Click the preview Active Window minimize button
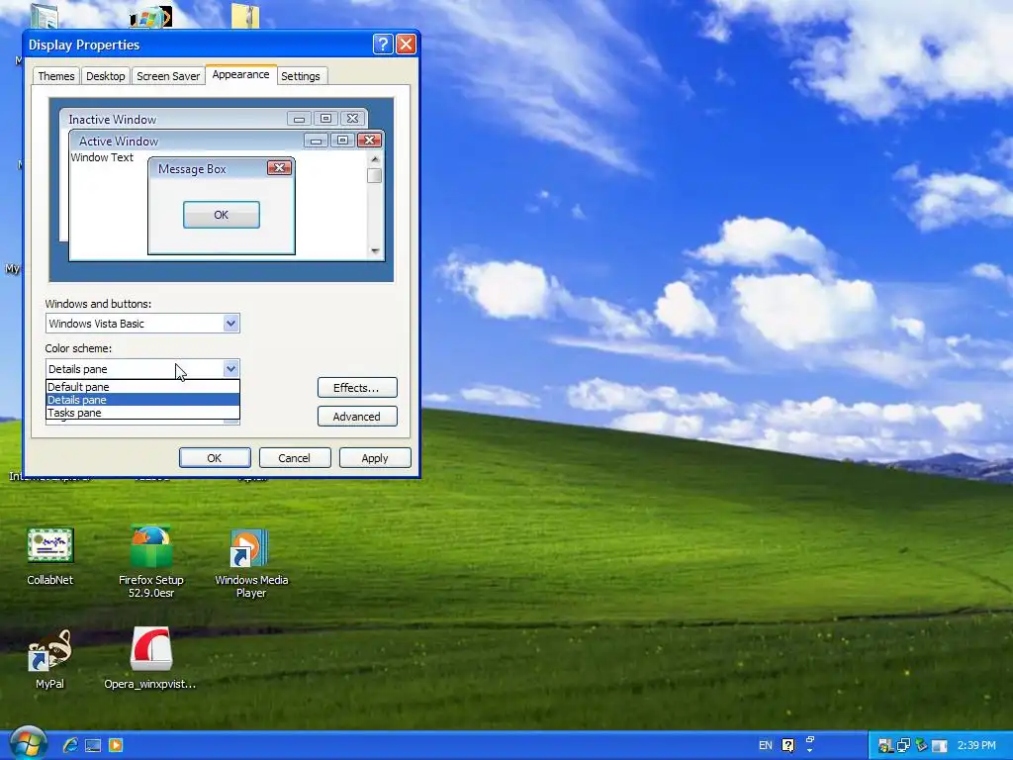Image resolution: width=1013 pixels, height=760 pixels. click(x=316, y=141)
